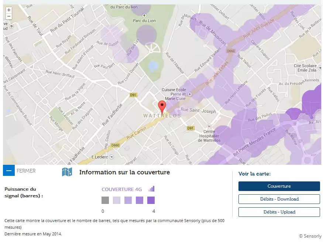The image size is (323, 242).
Task: Click the 4G signal bars icon
Action: [x=151, y=189]
